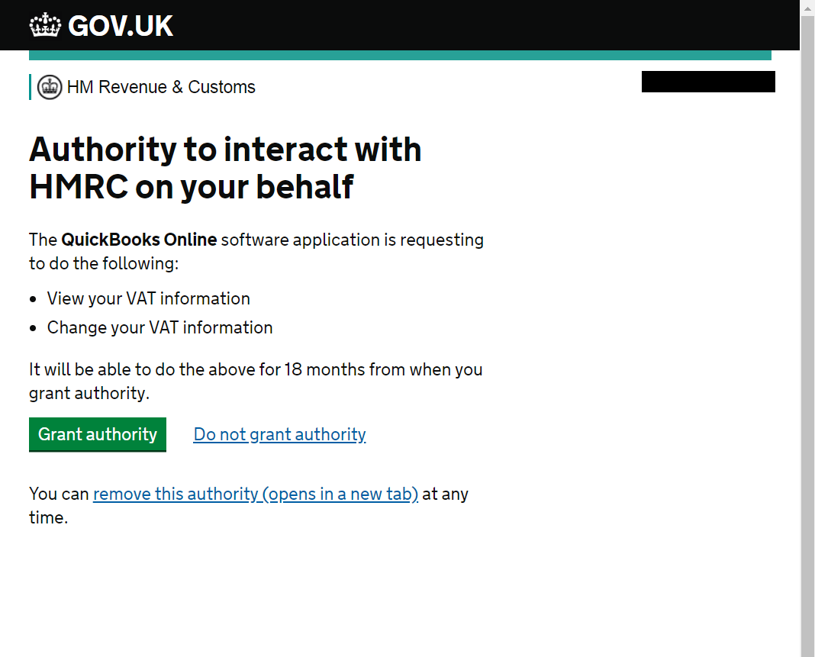815x657 pixels.
Task: Open the Do not grant authority link
Action: (x=279, y=434)
